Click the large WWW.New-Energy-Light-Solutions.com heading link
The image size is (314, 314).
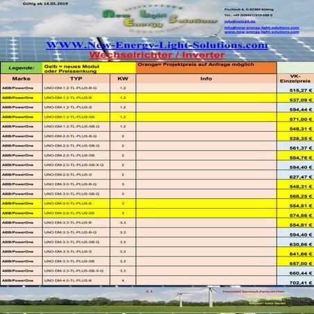point(157,45)
